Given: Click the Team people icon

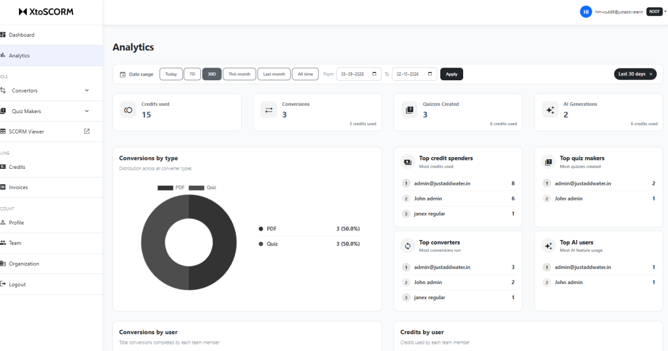Looking at the screenshot, I should click(x=3, y=243).
